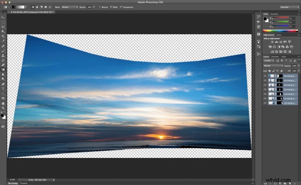Toggle Quick Mask mode

click(3, 122)
